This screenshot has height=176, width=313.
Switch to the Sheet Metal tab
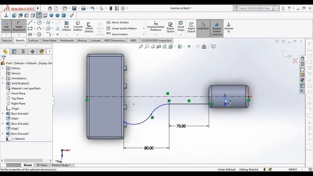tap(49, 41)
